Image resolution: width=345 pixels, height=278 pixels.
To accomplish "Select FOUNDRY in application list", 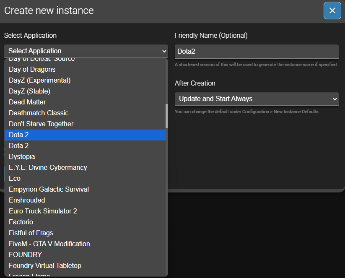I will point(85,255).
